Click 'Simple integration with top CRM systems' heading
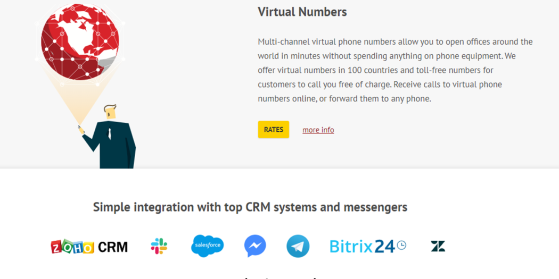Viewport: 559px width, 279px height. click(x=250, y=207)
